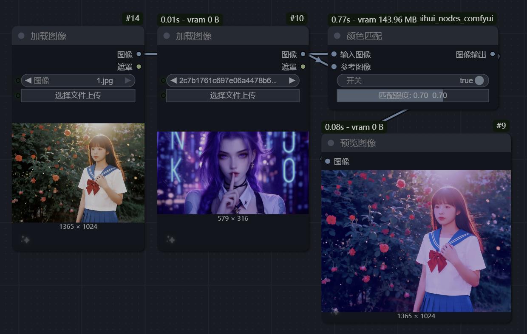Click the 颜色匹配 node title
The image size is (527, 334).
tap(364, 36)
